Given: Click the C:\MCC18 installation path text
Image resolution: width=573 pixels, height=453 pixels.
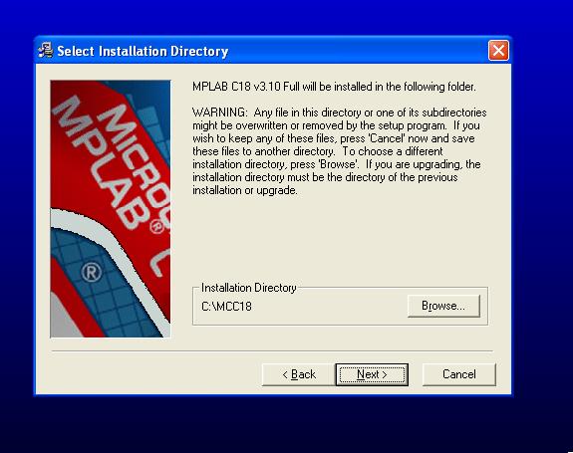Looking at the screenshot, I should [226, 306].
